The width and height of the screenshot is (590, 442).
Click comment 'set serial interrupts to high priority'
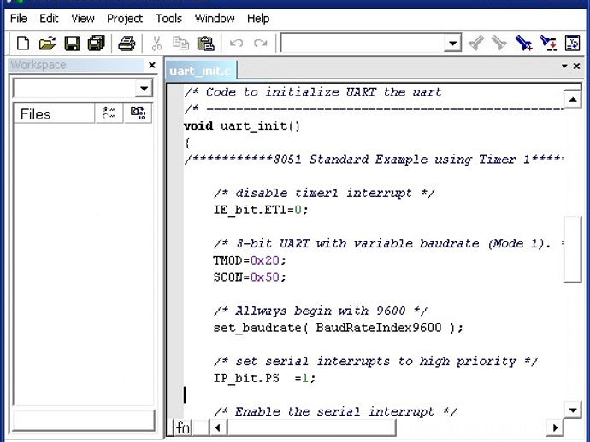[x=376, y=361]
